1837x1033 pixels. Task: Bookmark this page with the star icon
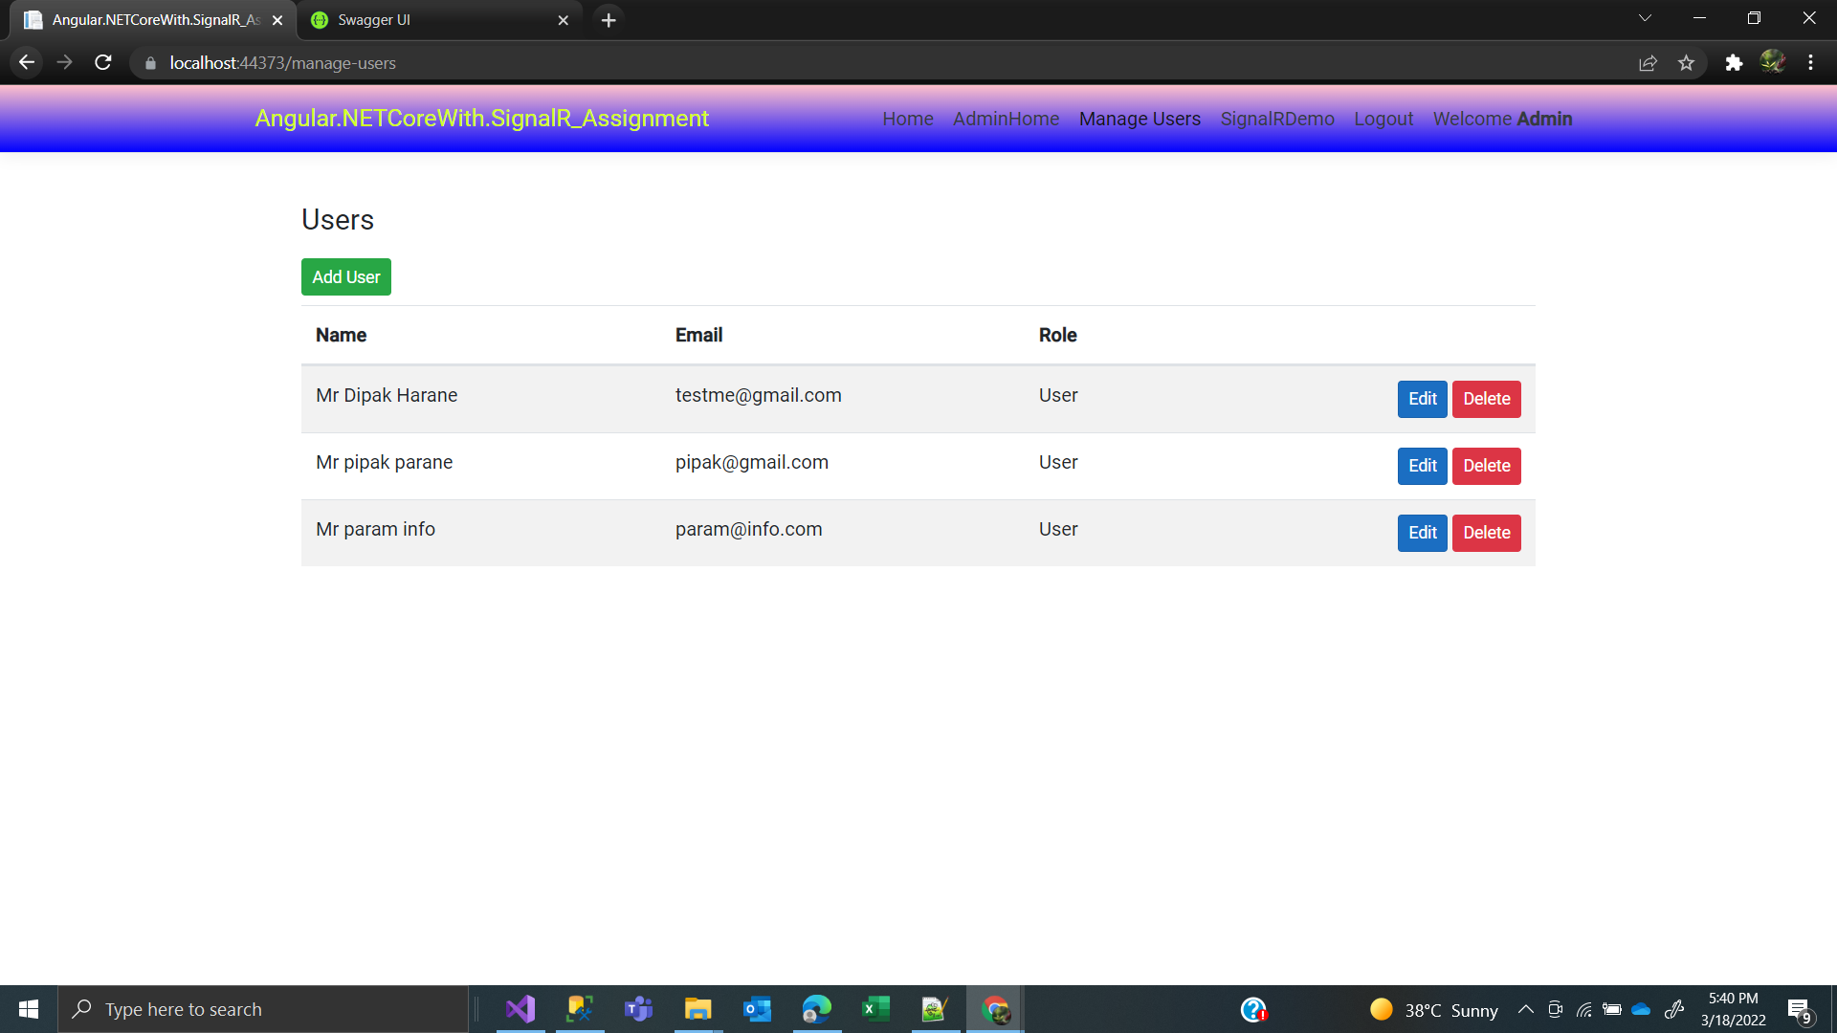(1686, 63)
